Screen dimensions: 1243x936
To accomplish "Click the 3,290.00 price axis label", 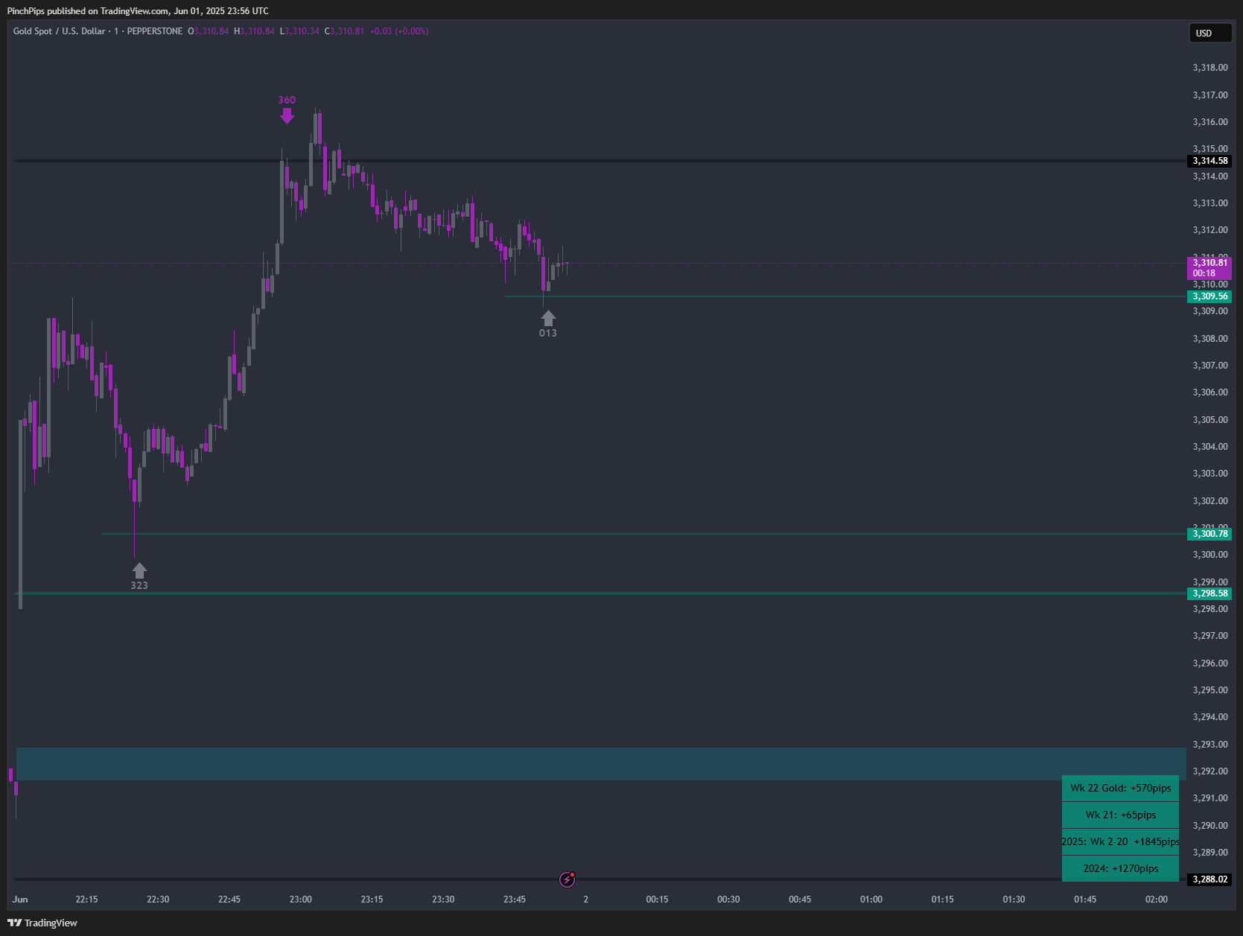I will coord(1210,826).
